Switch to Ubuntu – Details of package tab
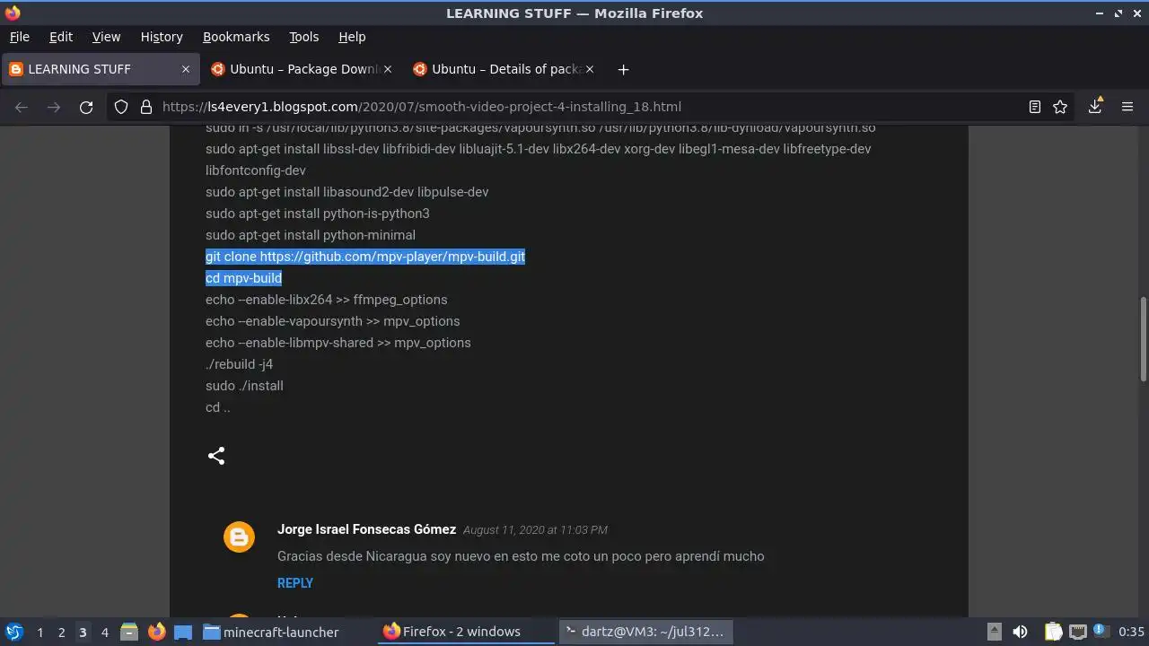The height and width of the screenshot is (646, 1149). (x=504, y=69)
